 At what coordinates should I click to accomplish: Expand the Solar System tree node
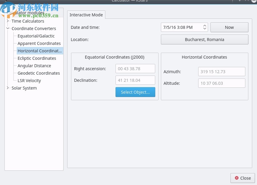pyautogui.click(x=8, y=88)
